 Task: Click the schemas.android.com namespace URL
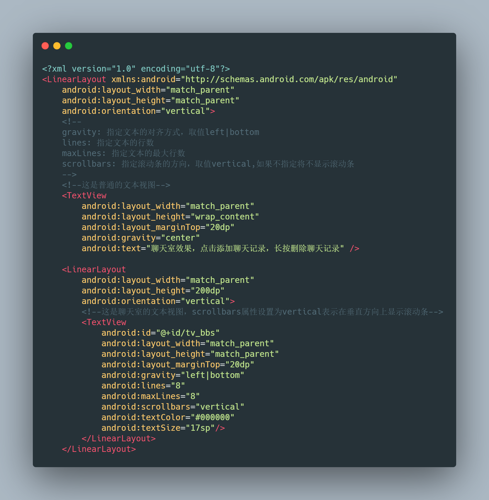[289, 79]
